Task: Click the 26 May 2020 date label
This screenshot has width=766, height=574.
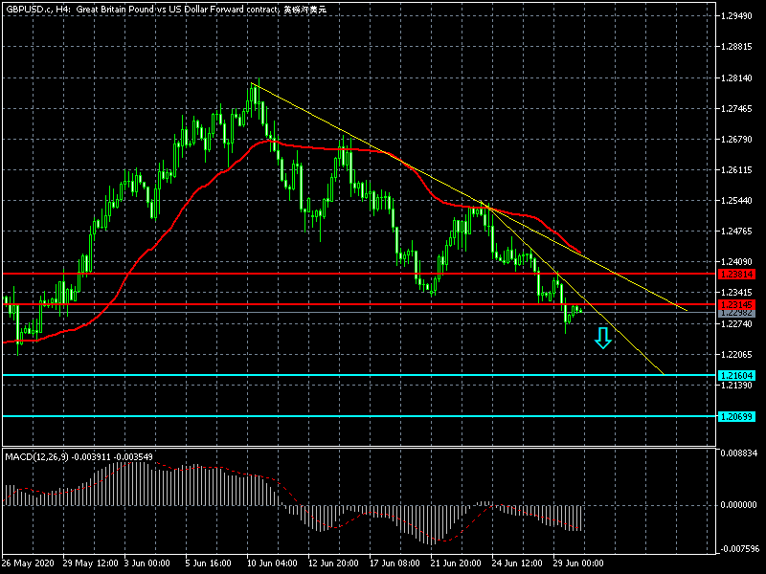Action: click(31, 562)
